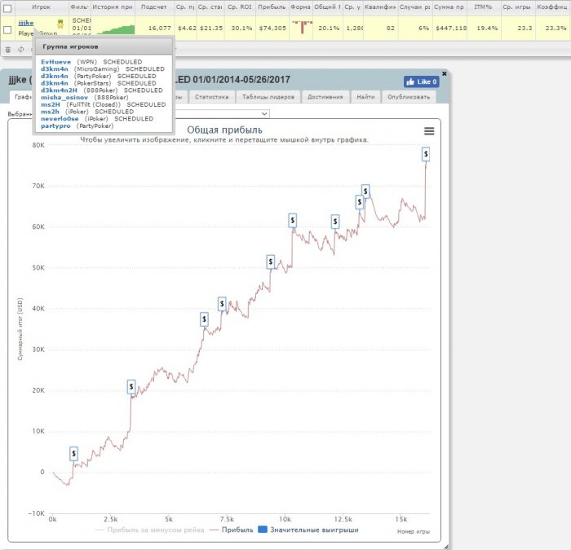
Task: Tick the select-all checkbox in table header
Action: [7, 8]
